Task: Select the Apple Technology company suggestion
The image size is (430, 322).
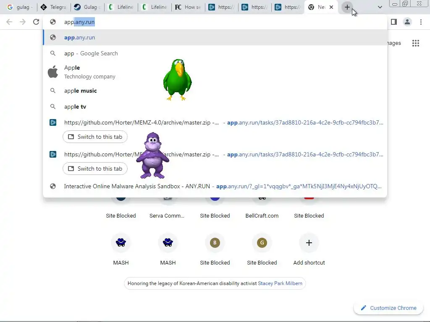Action: pyautogui.click(x=215, y=72)
